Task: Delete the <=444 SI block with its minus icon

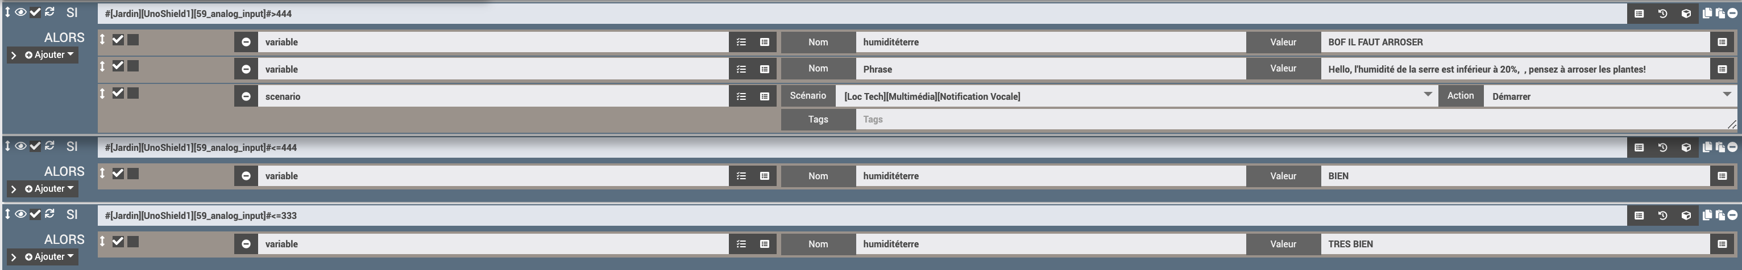Action: [x=1731, y=147]
